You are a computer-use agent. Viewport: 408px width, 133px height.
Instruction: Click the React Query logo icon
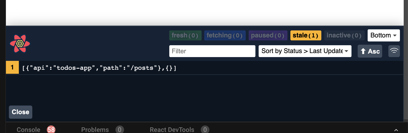click(20, 44)
